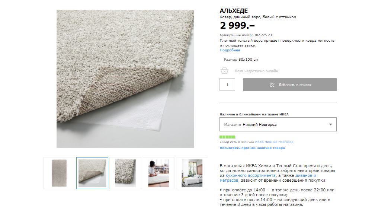Click the green stock availability indicator
Viewport: 375px width, 207px height.
227,137
